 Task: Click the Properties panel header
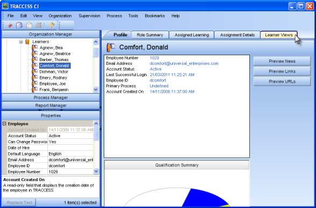point(51,116)
